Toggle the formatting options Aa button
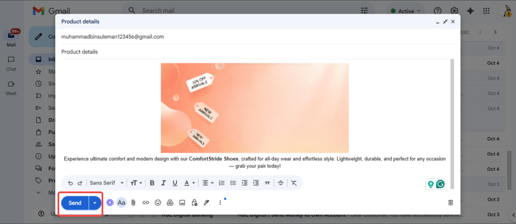Image resolution: width=516 pixels, height=224 pixels. click(x=122, y=203)
